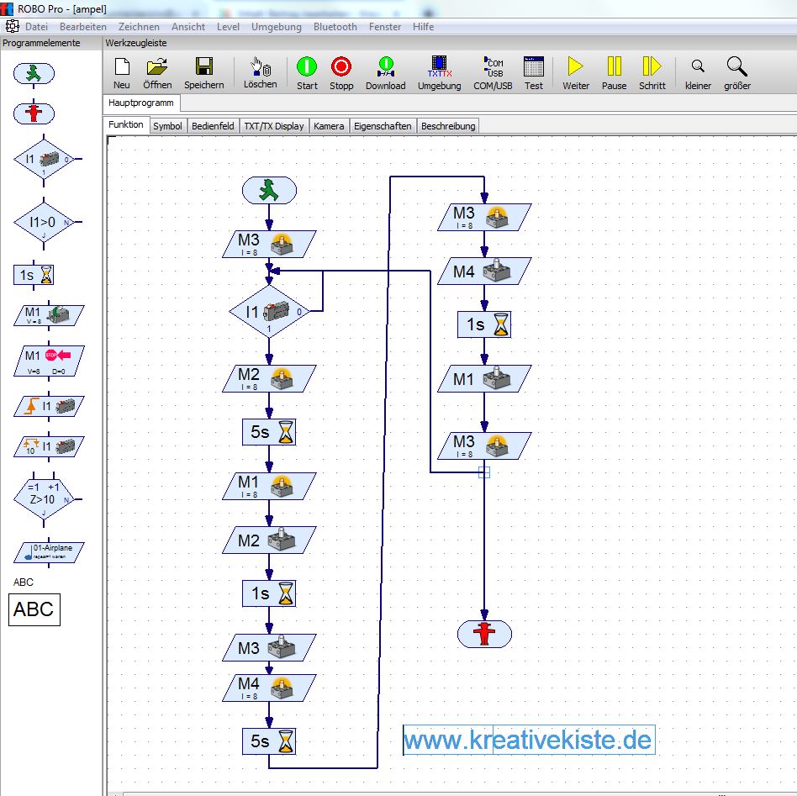This screenshot has width=797, height=796.
Task: Switch to the Eigenschaften tab
Action: (383, 126)
